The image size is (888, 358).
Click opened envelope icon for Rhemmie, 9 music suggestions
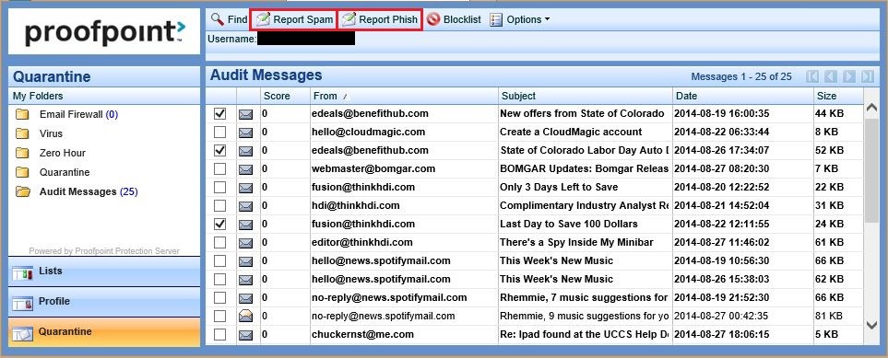[x=245, y=316]
